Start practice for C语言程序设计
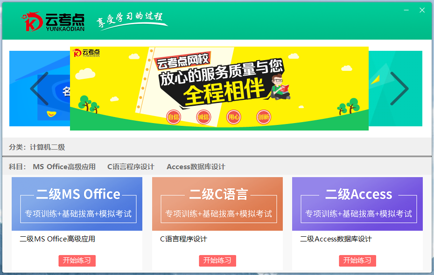Image resolution: width=434 pixels, height=275 pixels. tap(217, 261)
